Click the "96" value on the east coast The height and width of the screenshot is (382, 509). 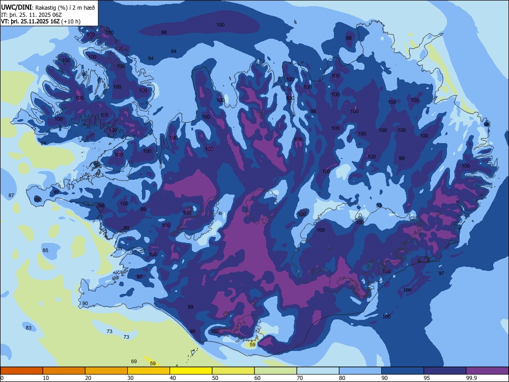pyautogui.click(x=487, y=124)
